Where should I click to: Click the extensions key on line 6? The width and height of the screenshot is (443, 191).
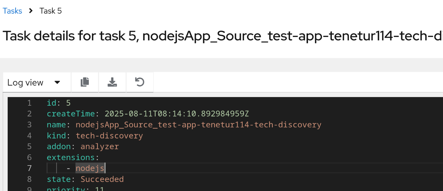point(73,157)
